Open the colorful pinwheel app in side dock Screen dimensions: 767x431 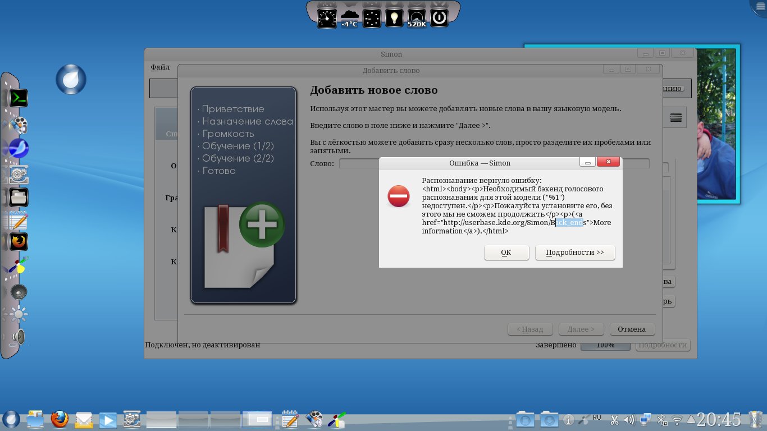click(19, 266)
